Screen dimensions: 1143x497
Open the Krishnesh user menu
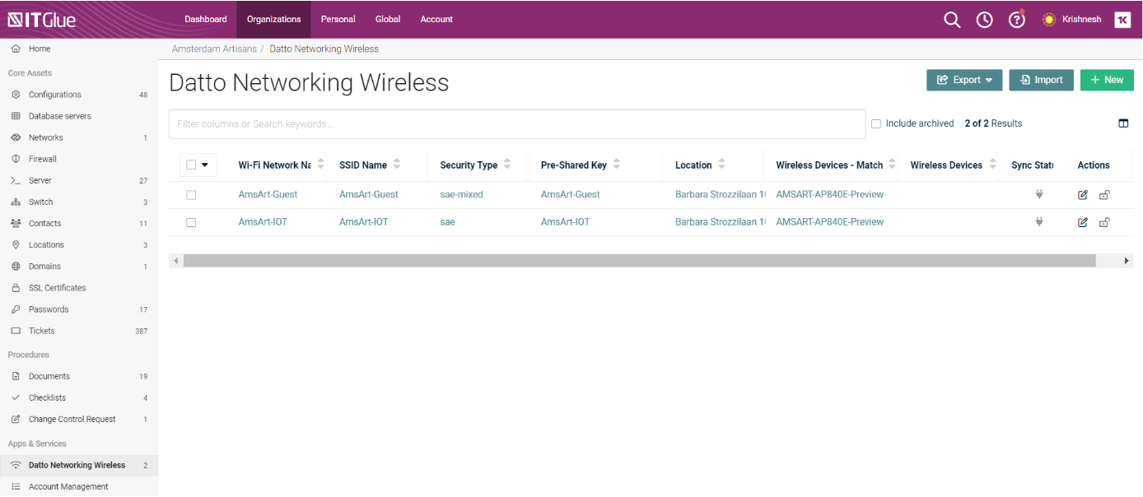[1081, 20]
